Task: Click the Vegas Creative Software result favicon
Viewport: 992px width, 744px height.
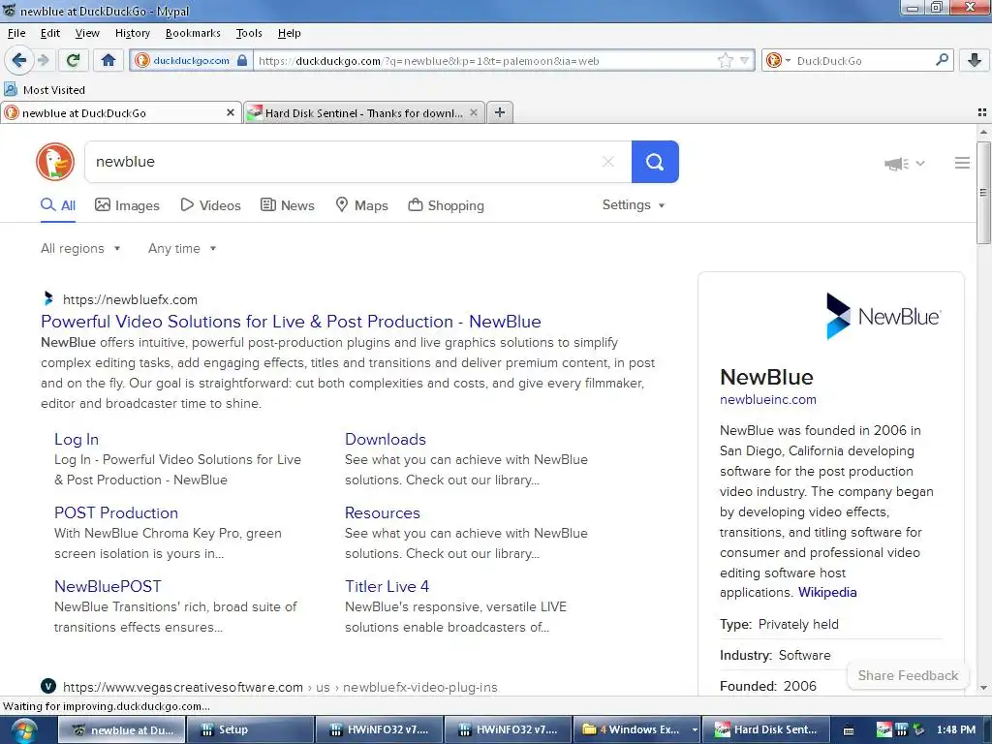Action: pos(48,687)
